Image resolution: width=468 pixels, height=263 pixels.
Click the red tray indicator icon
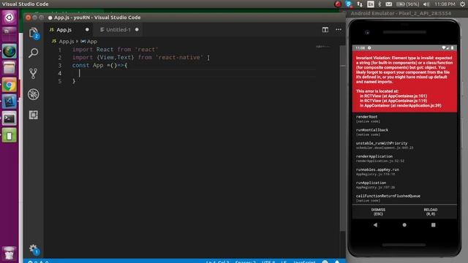pos(338,4)
